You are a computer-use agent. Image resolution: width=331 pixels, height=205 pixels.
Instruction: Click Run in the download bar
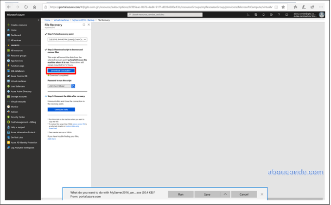[x=180, y=194]
